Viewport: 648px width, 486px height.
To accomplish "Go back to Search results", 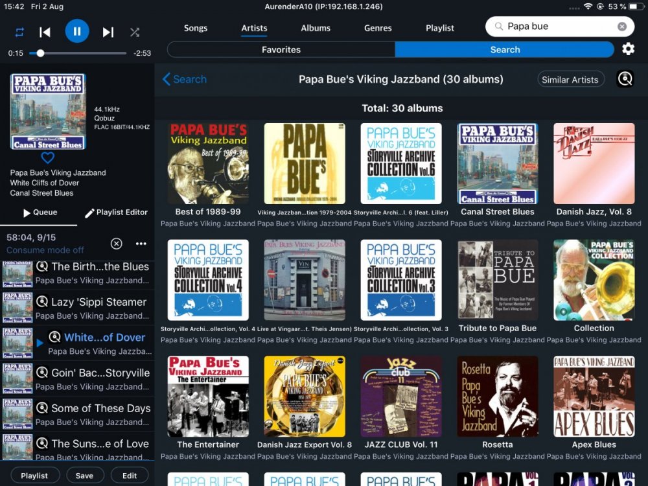I will coord(185,79).
